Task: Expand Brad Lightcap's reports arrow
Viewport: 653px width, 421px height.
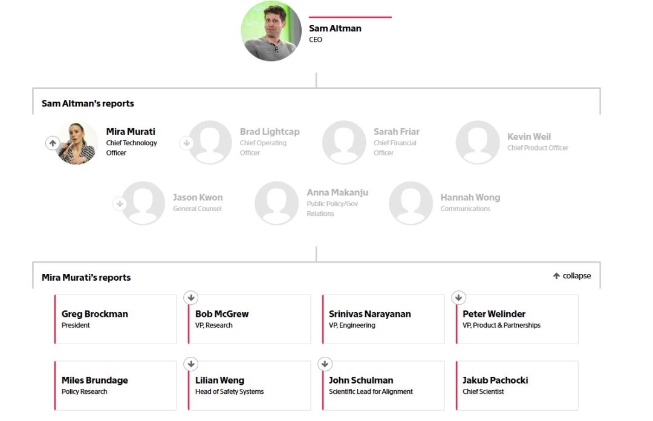Action: [186, 143]
